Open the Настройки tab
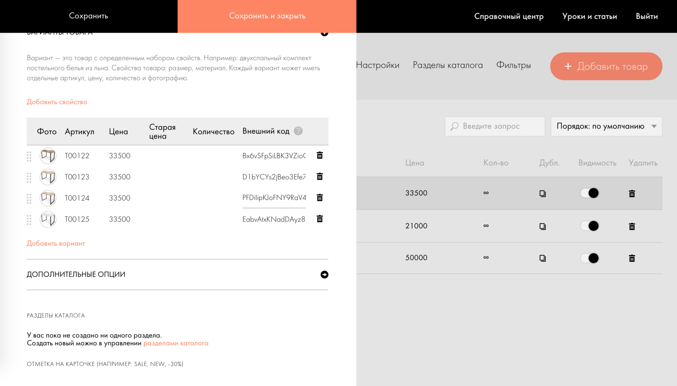677x386 pixels. (378, 65)
